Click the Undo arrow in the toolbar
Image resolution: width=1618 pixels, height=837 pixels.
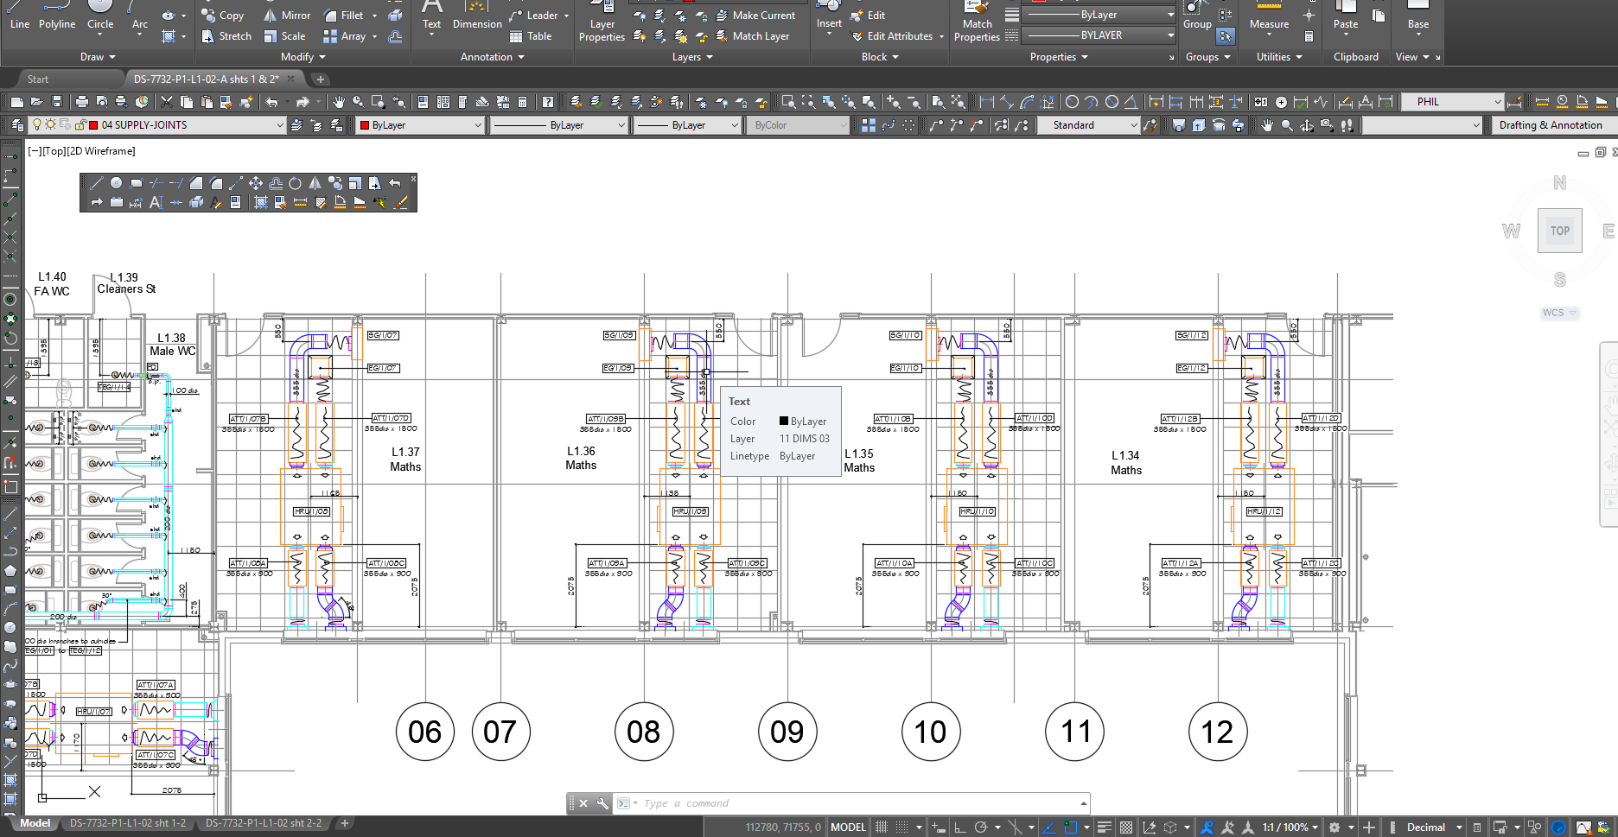click(272, 102)
